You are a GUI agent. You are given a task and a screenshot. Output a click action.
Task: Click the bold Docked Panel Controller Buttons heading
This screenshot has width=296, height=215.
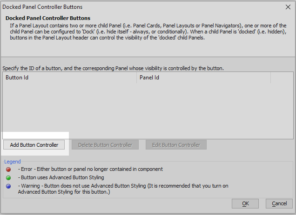(48, 18)
